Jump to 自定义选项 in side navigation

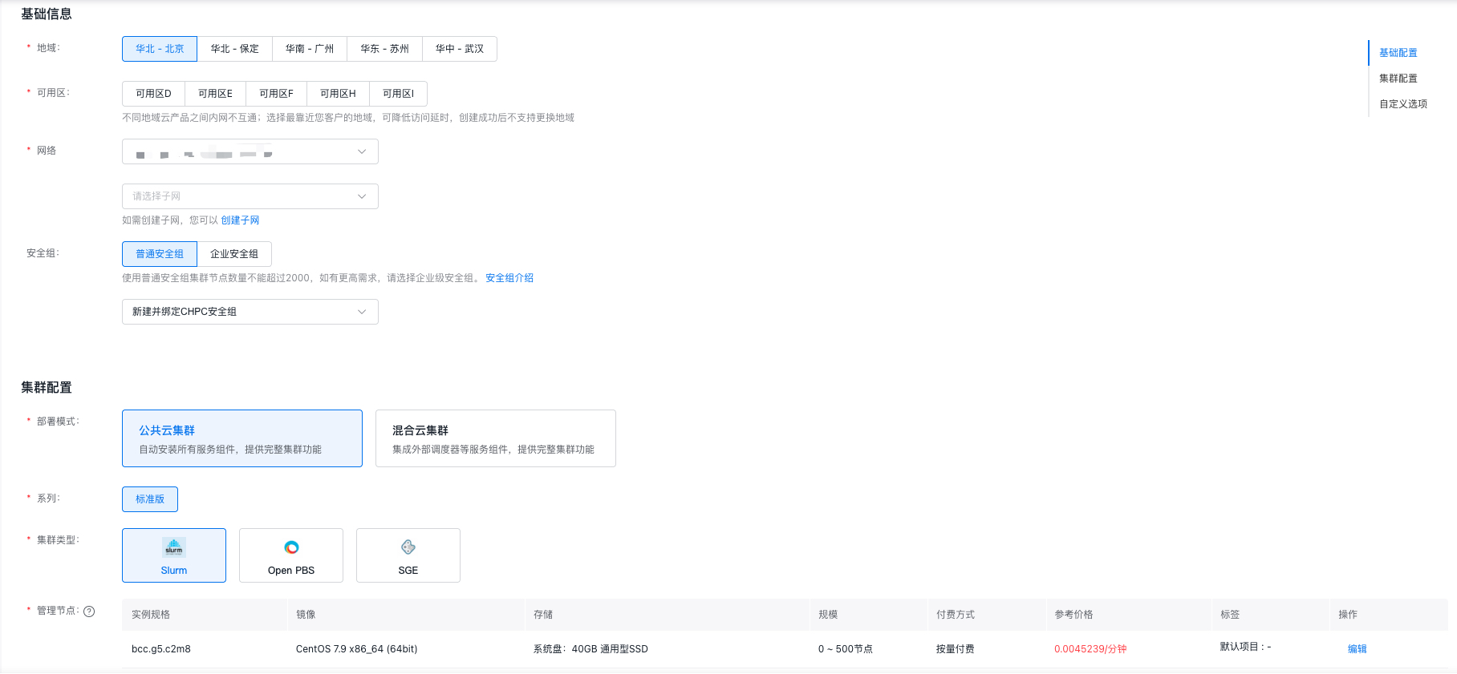point(1403,104)
